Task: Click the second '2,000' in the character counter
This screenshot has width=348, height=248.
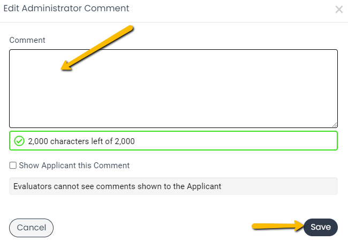Action: coord(125,141)
